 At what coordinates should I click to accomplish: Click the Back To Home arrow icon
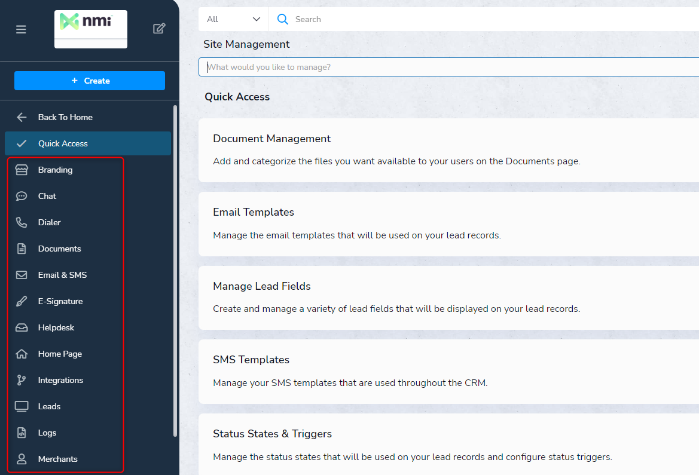coord(22,117)
